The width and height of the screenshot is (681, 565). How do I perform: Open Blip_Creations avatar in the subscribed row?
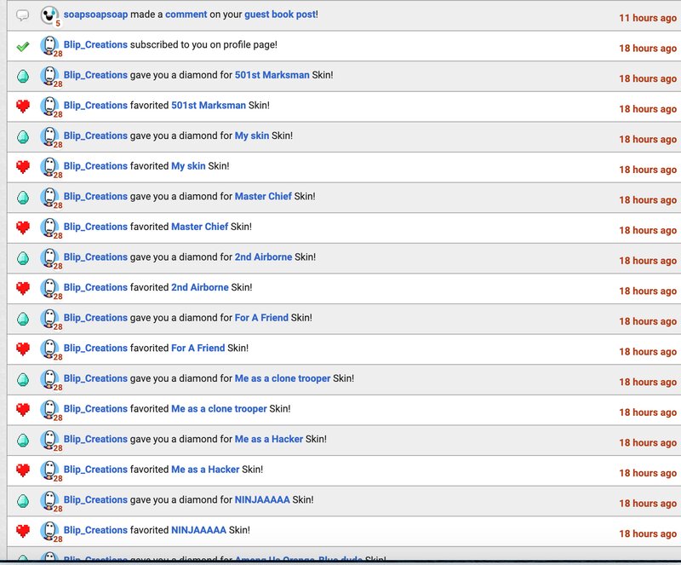50,45
